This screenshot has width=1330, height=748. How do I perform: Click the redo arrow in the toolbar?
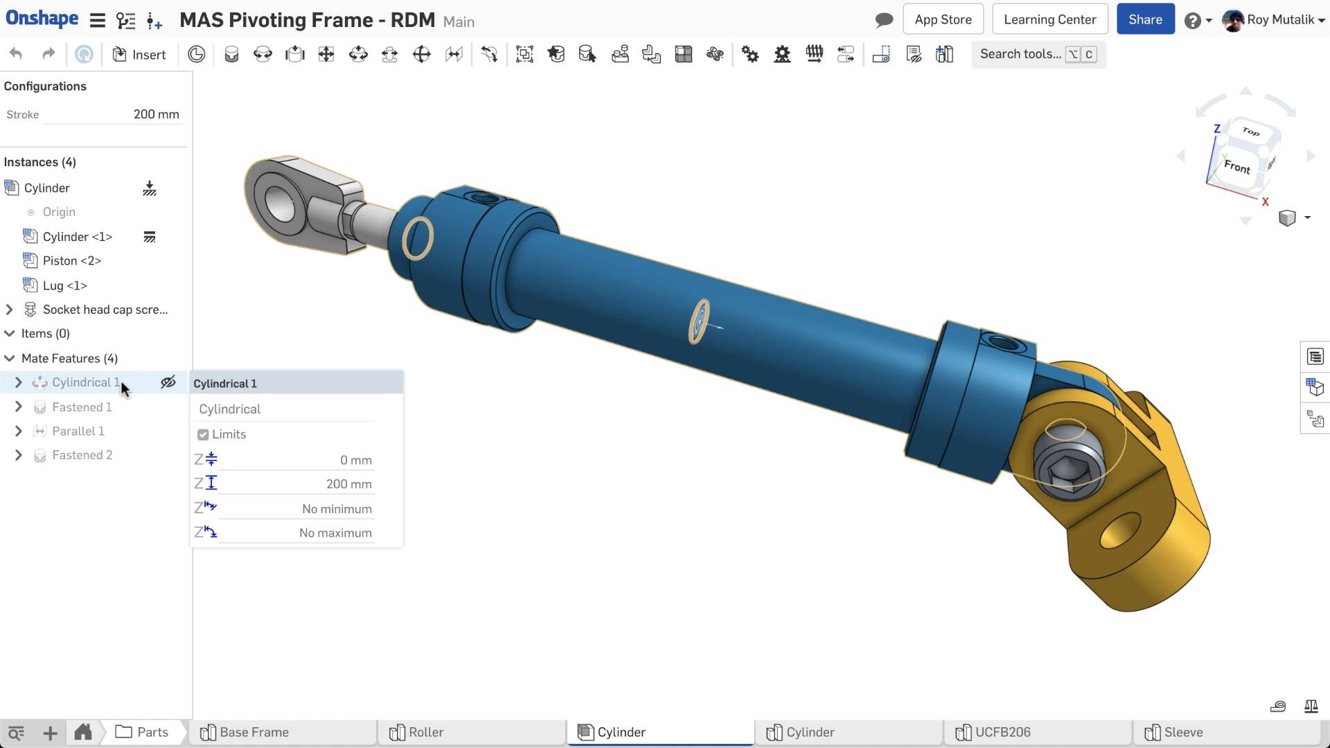tap(48, 54)
